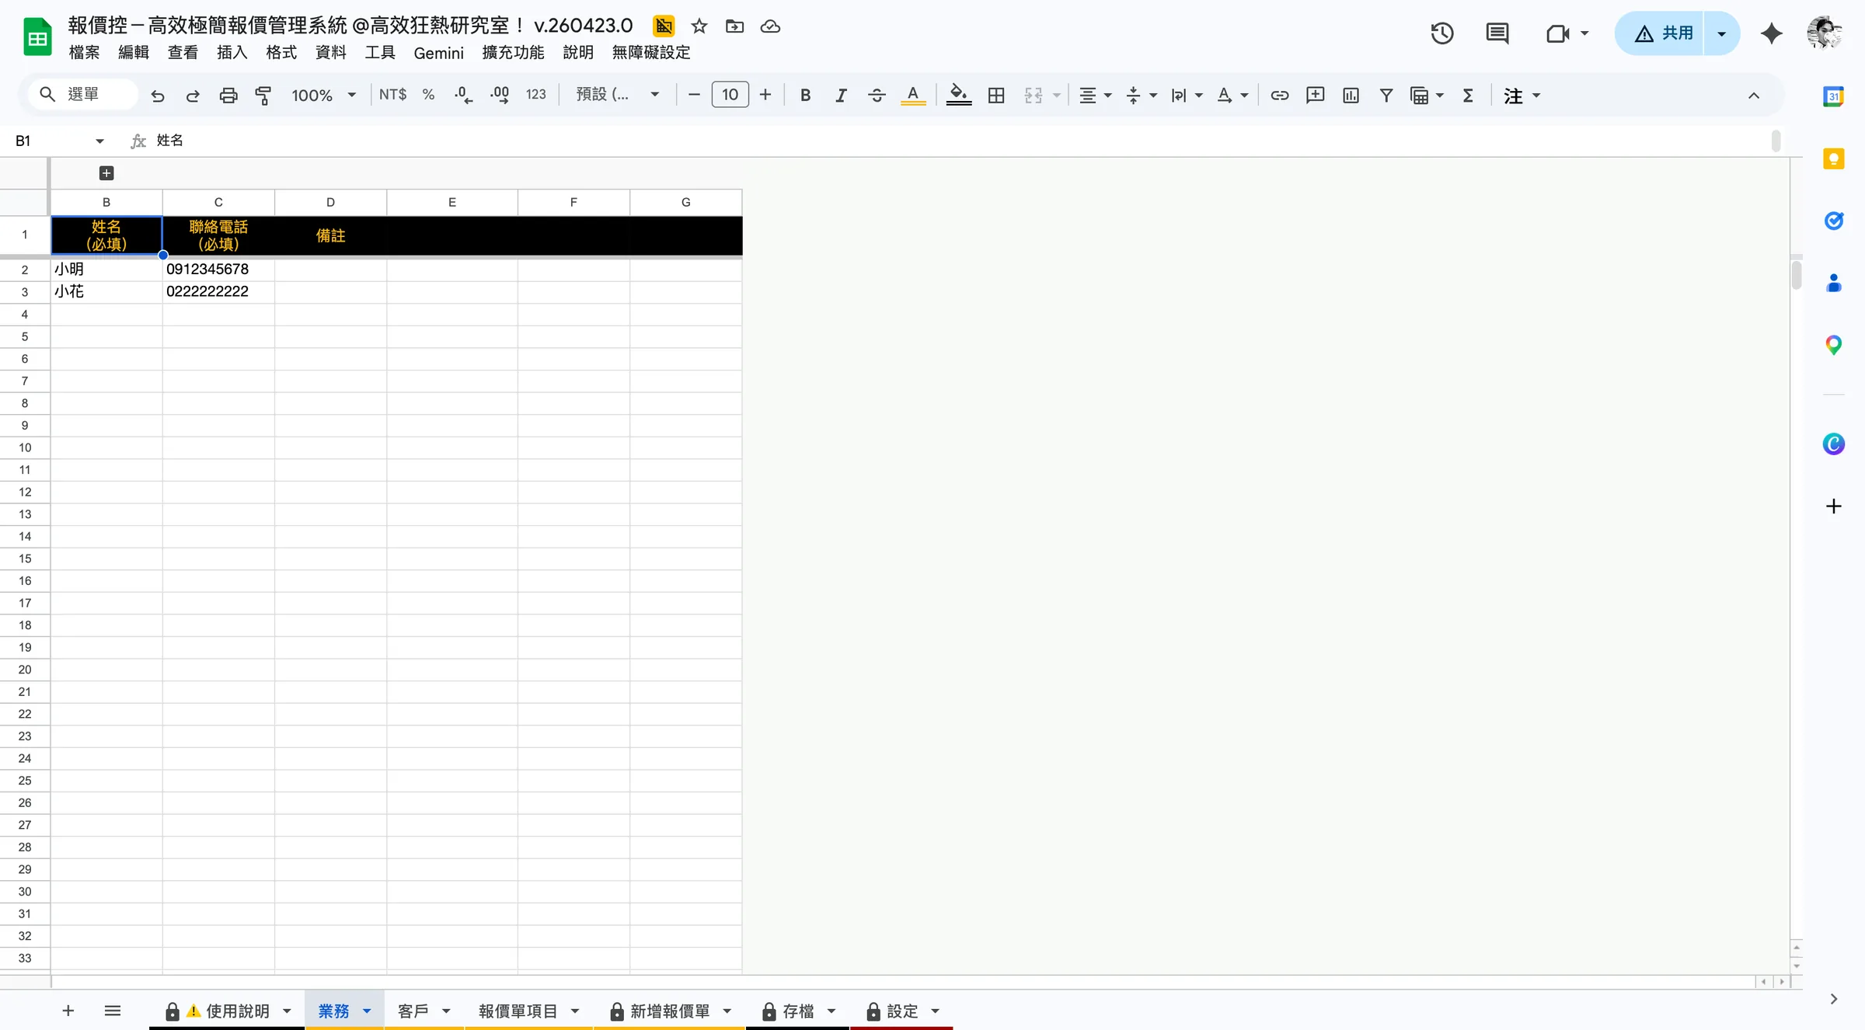Open the zoom 100% dropdown

pyautogui.click(x=323, y=96)
